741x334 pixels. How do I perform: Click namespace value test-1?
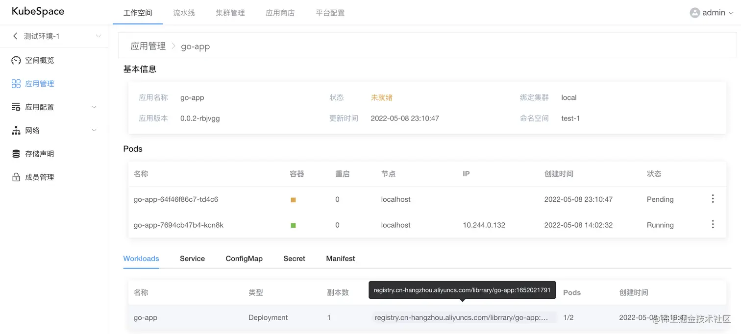[x=571, y=118]
